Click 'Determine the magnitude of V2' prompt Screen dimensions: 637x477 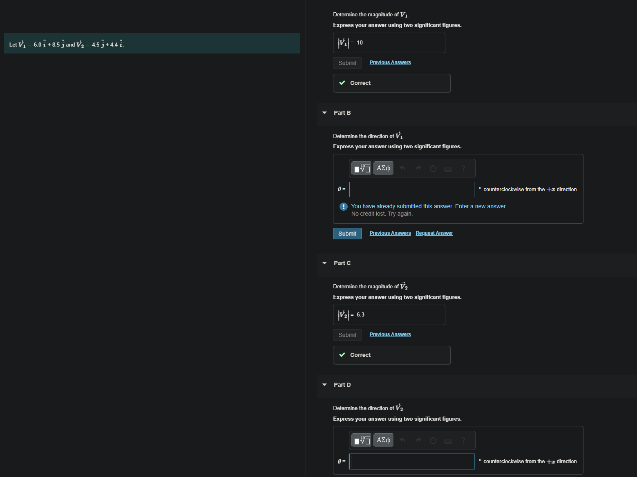pyautogui.click(x=371, y=286)
